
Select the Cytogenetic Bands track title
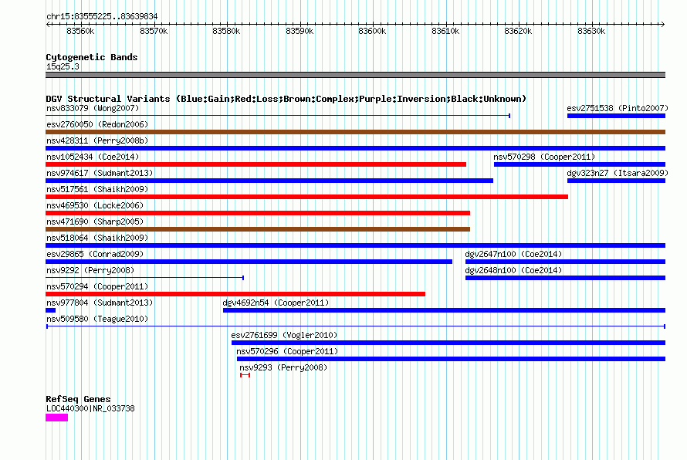(92, 57)
